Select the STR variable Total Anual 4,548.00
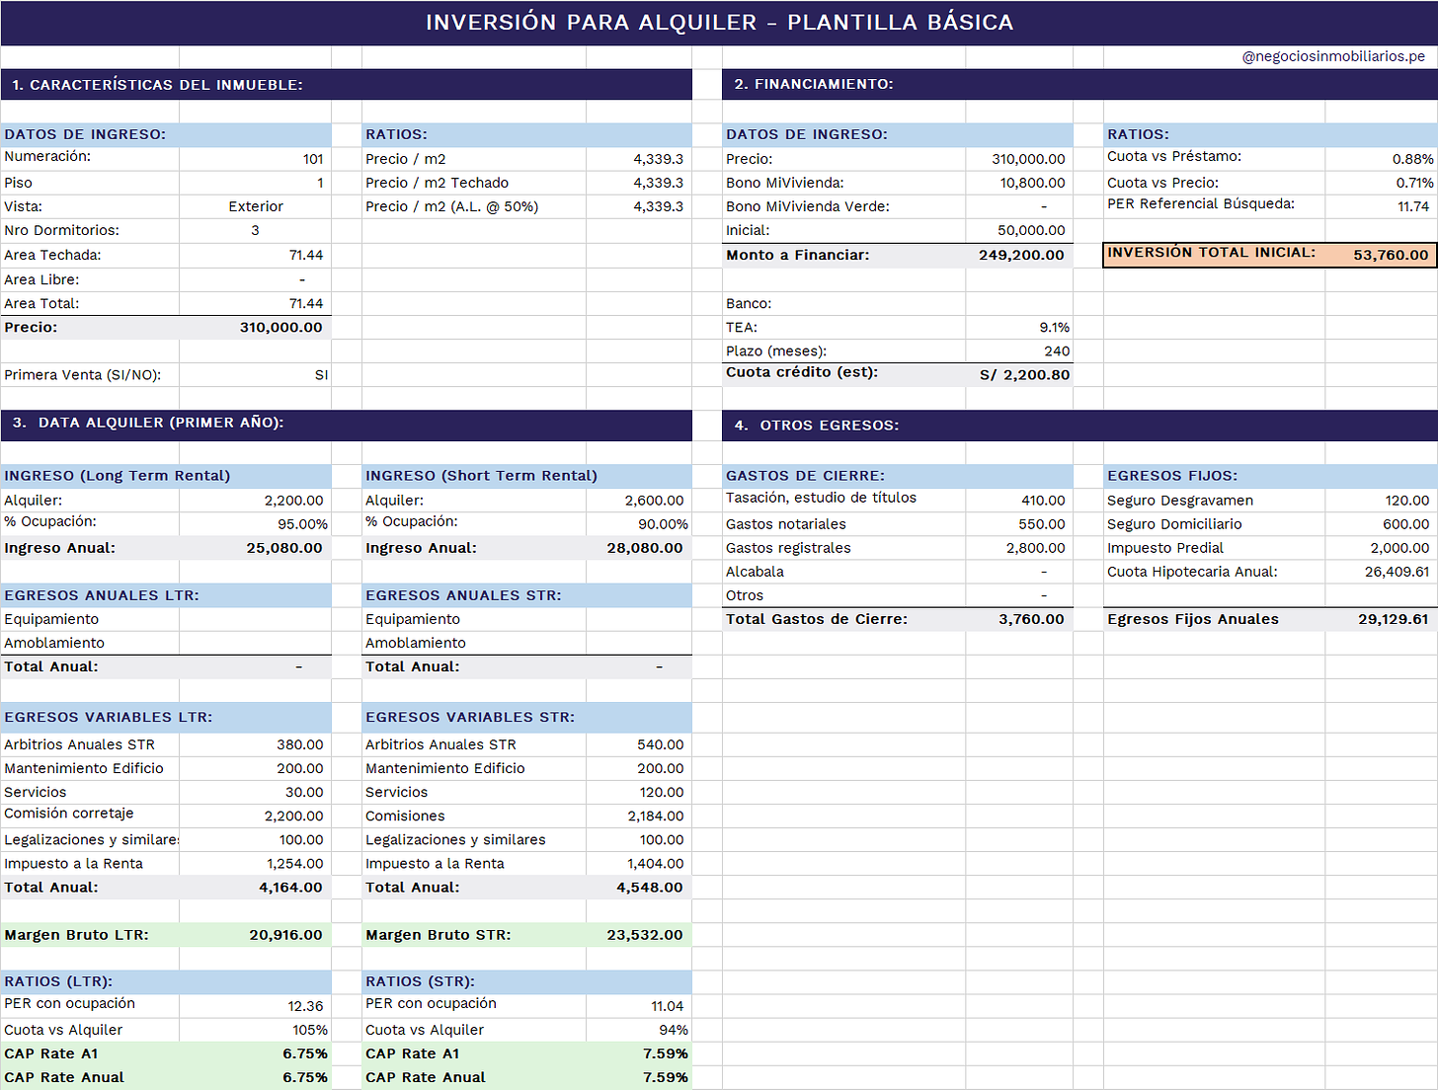The width and height of the screenshot is (1438, 1090). tap(639, 888)
